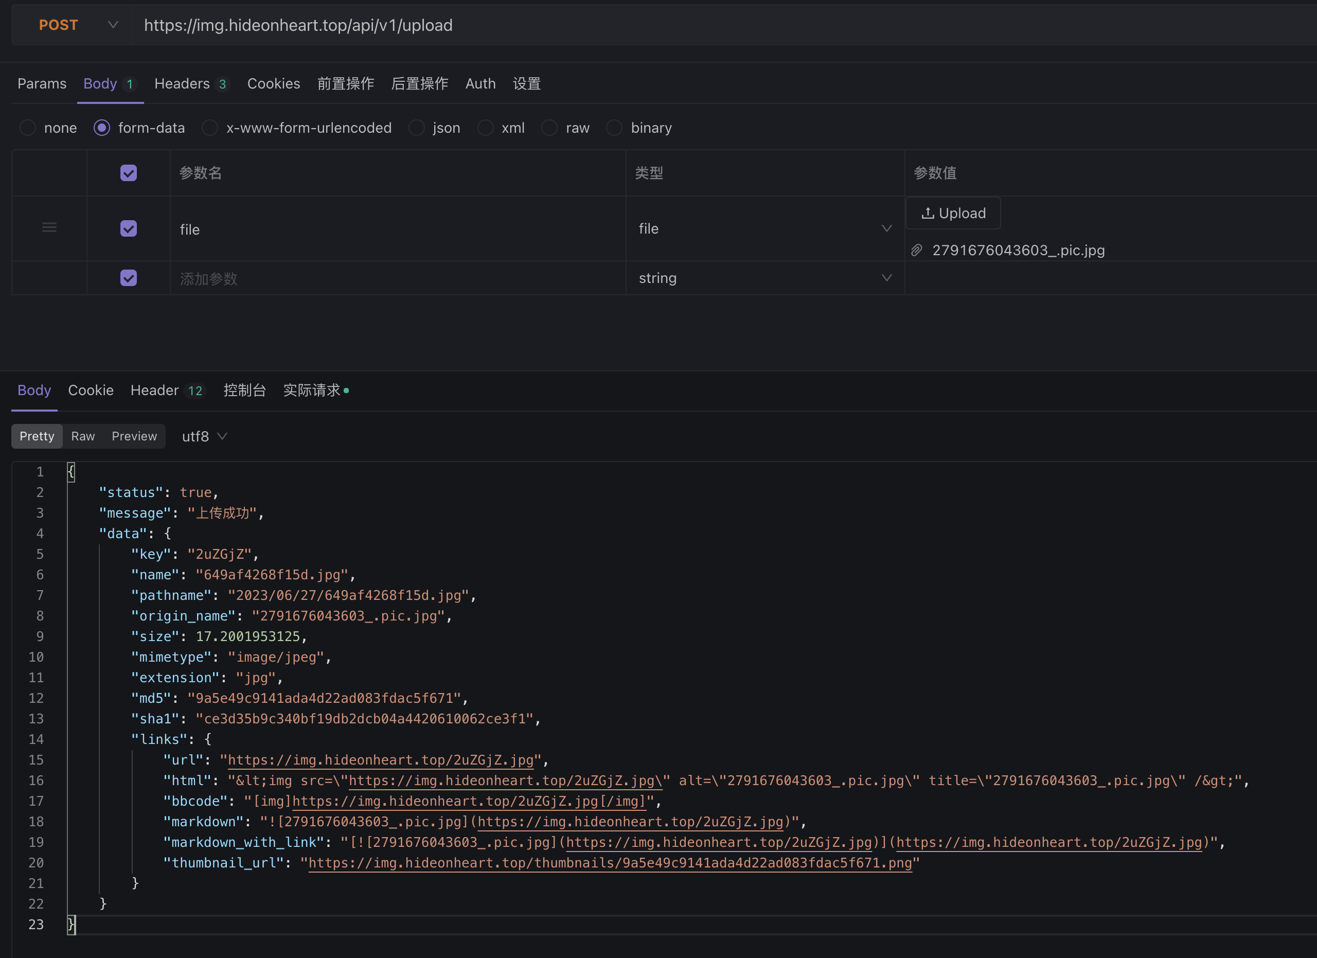
Task: Switch to the Params tab
Action: pos(42,84)
